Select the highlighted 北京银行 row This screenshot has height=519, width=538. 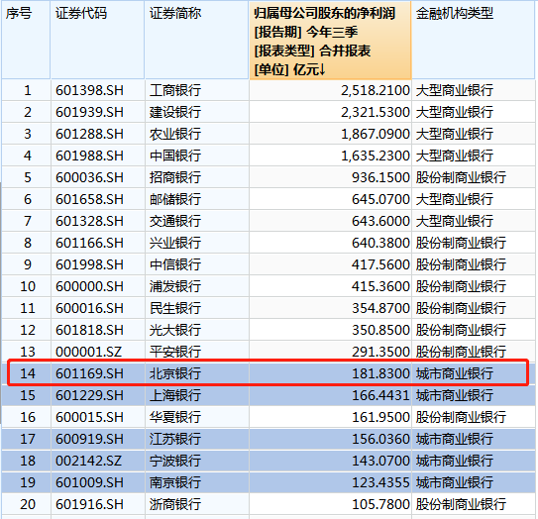268,373
